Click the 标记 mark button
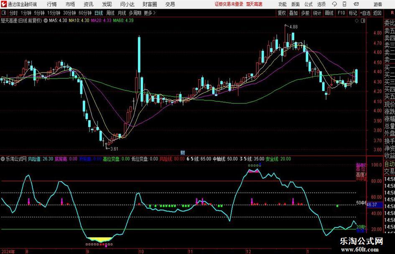Image resolution: width=395 pixels, height=254 pixels. coord(353,13)
